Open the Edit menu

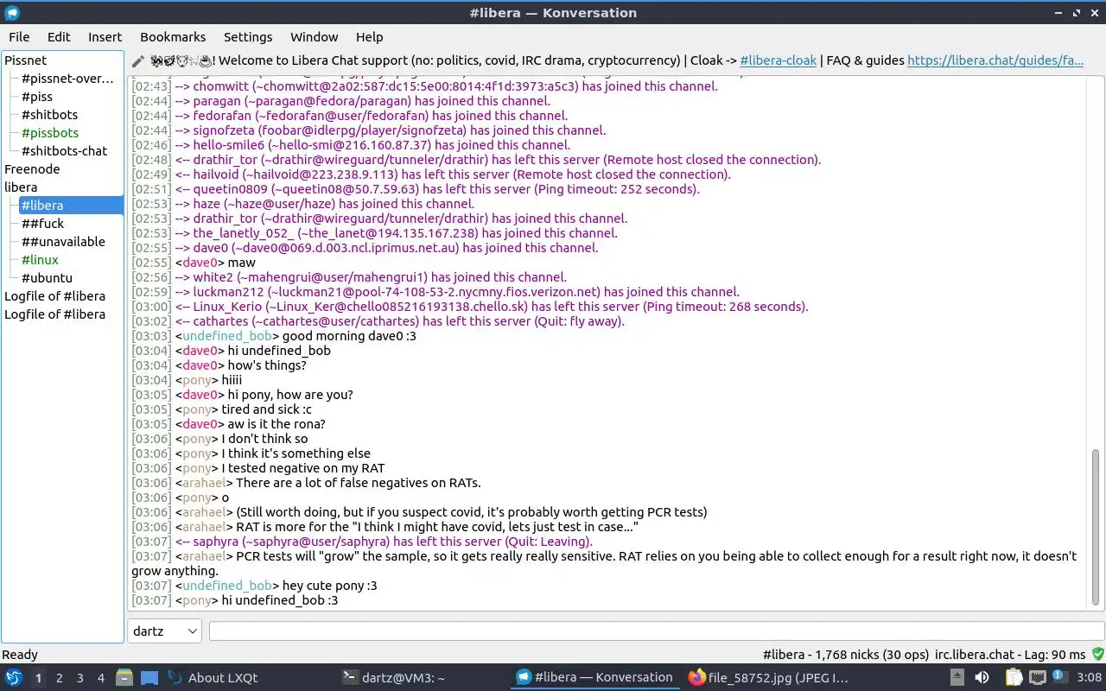click(59, 37)
